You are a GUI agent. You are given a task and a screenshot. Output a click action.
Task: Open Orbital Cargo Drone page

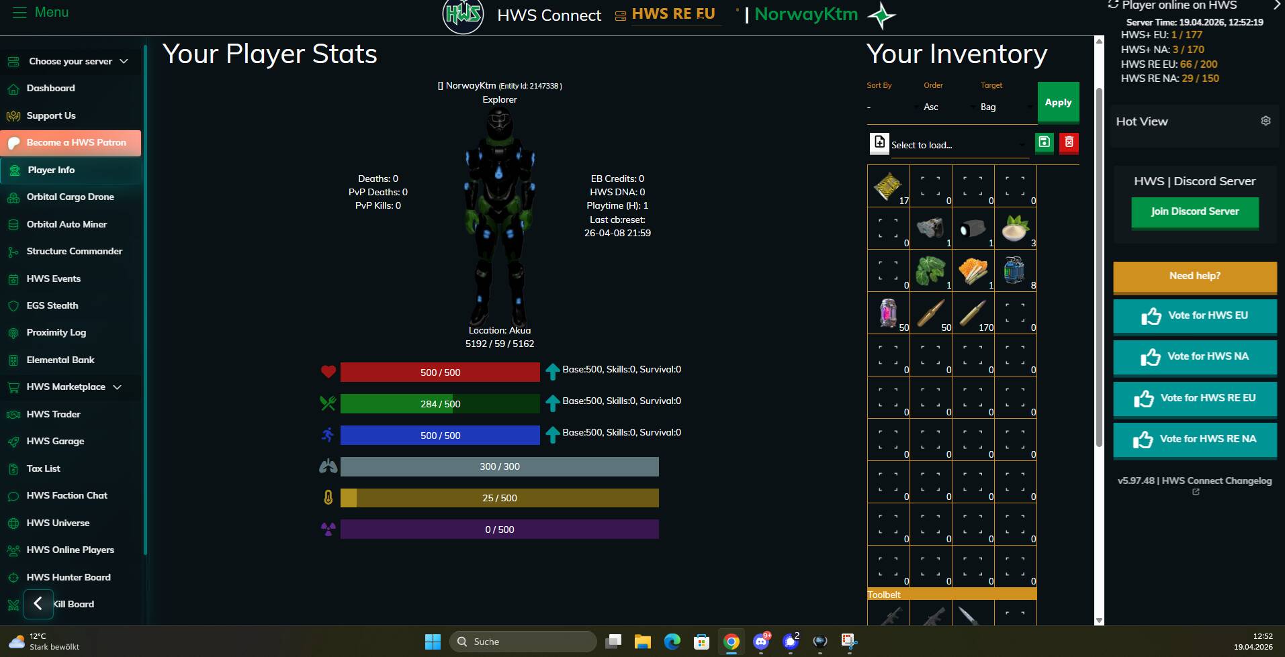coord(70,197)
